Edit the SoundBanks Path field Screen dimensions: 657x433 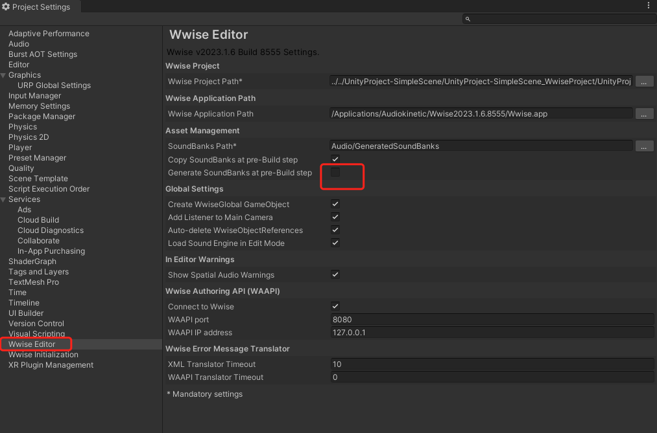[481, 146]
